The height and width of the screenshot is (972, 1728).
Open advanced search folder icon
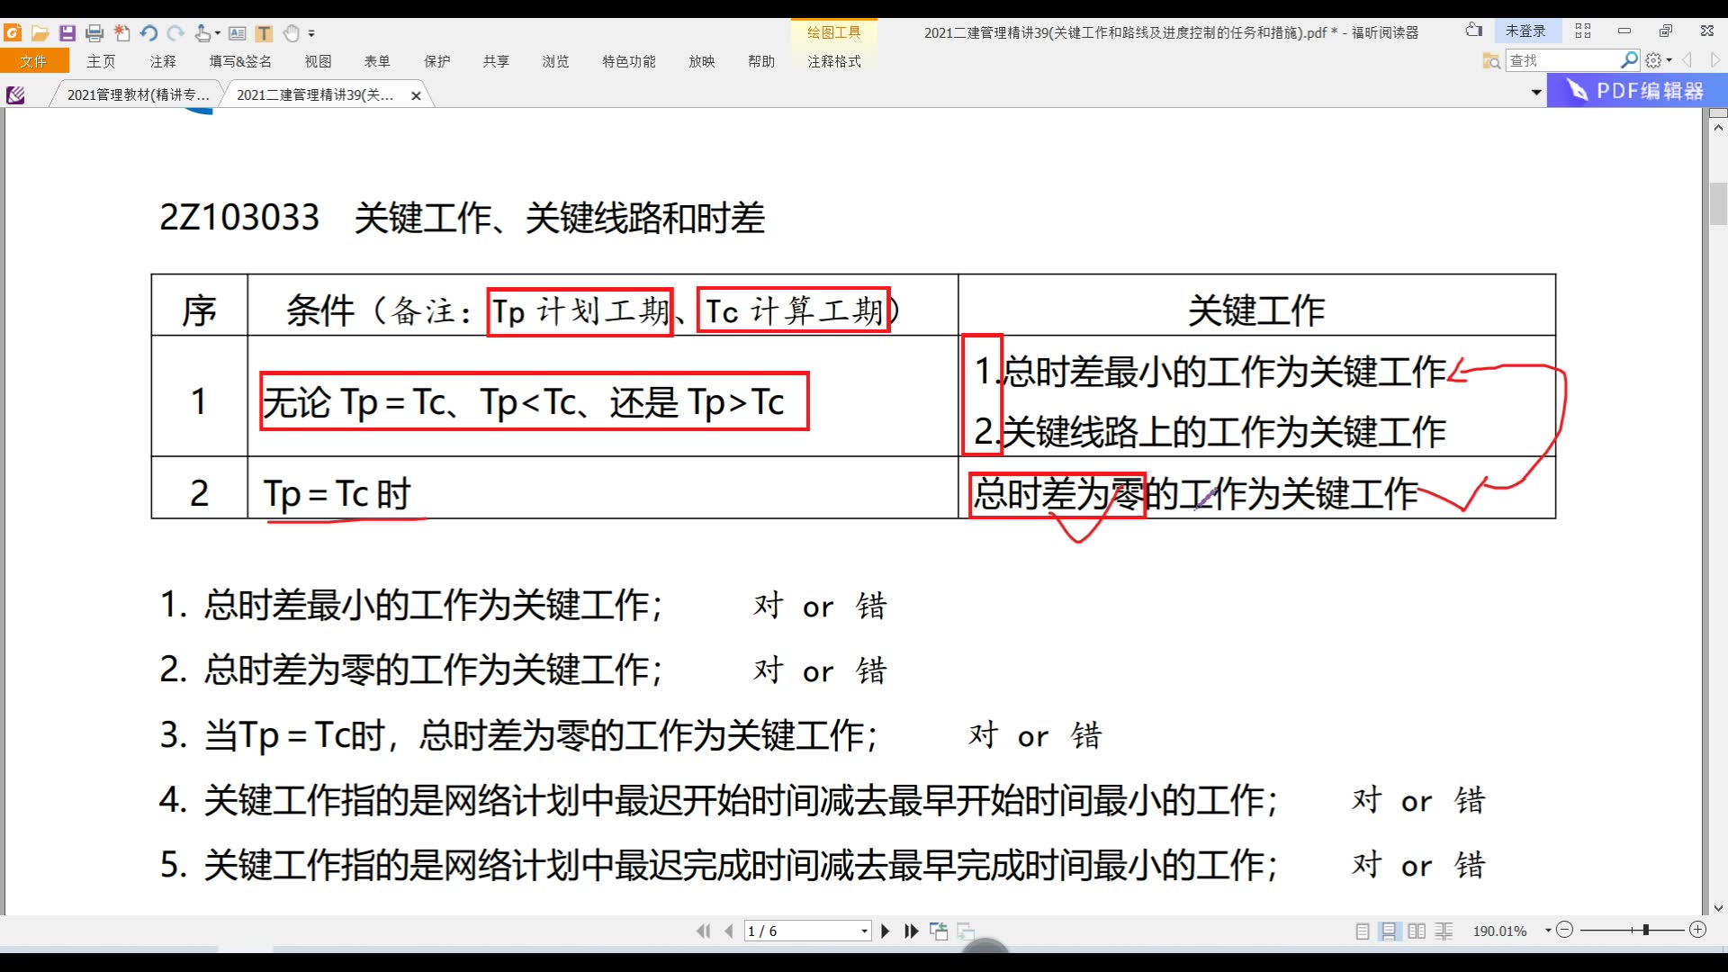coord(1491,61)
